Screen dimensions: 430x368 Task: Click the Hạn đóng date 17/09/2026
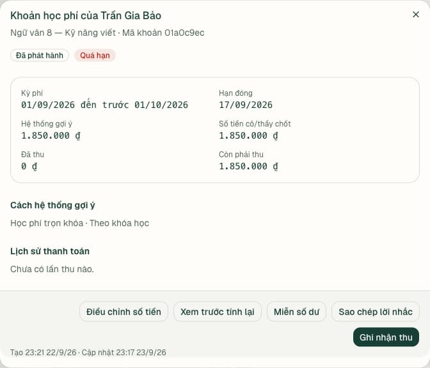pyautogui.click(x=246, y=105)
